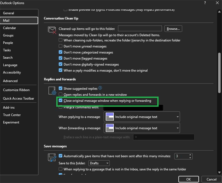The image size is (222, 183).
Task: Open Search options
Action: click(x=19, y=58)
